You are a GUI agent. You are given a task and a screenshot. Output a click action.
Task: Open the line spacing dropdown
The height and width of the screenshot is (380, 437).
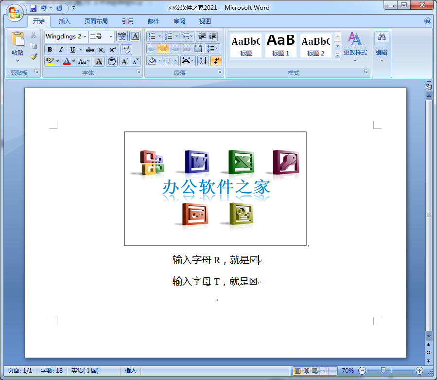point(212,49)
